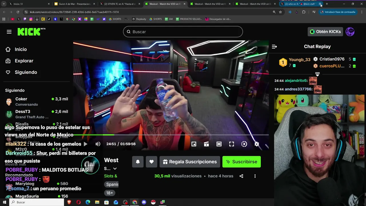
Task: Open MagaSauria recommended channel
Action: click(37, 196)
